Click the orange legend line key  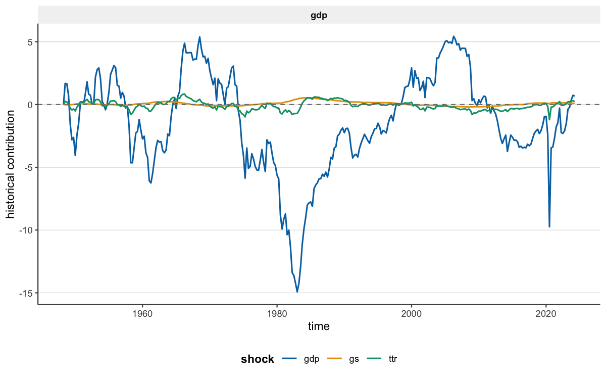[x=334, y=358]
